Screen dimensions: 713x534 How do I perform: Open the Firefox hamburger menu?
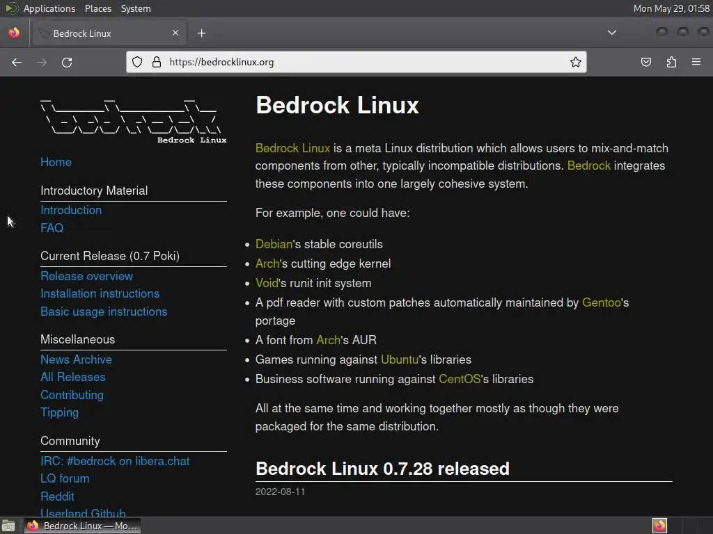coord(696,62)
